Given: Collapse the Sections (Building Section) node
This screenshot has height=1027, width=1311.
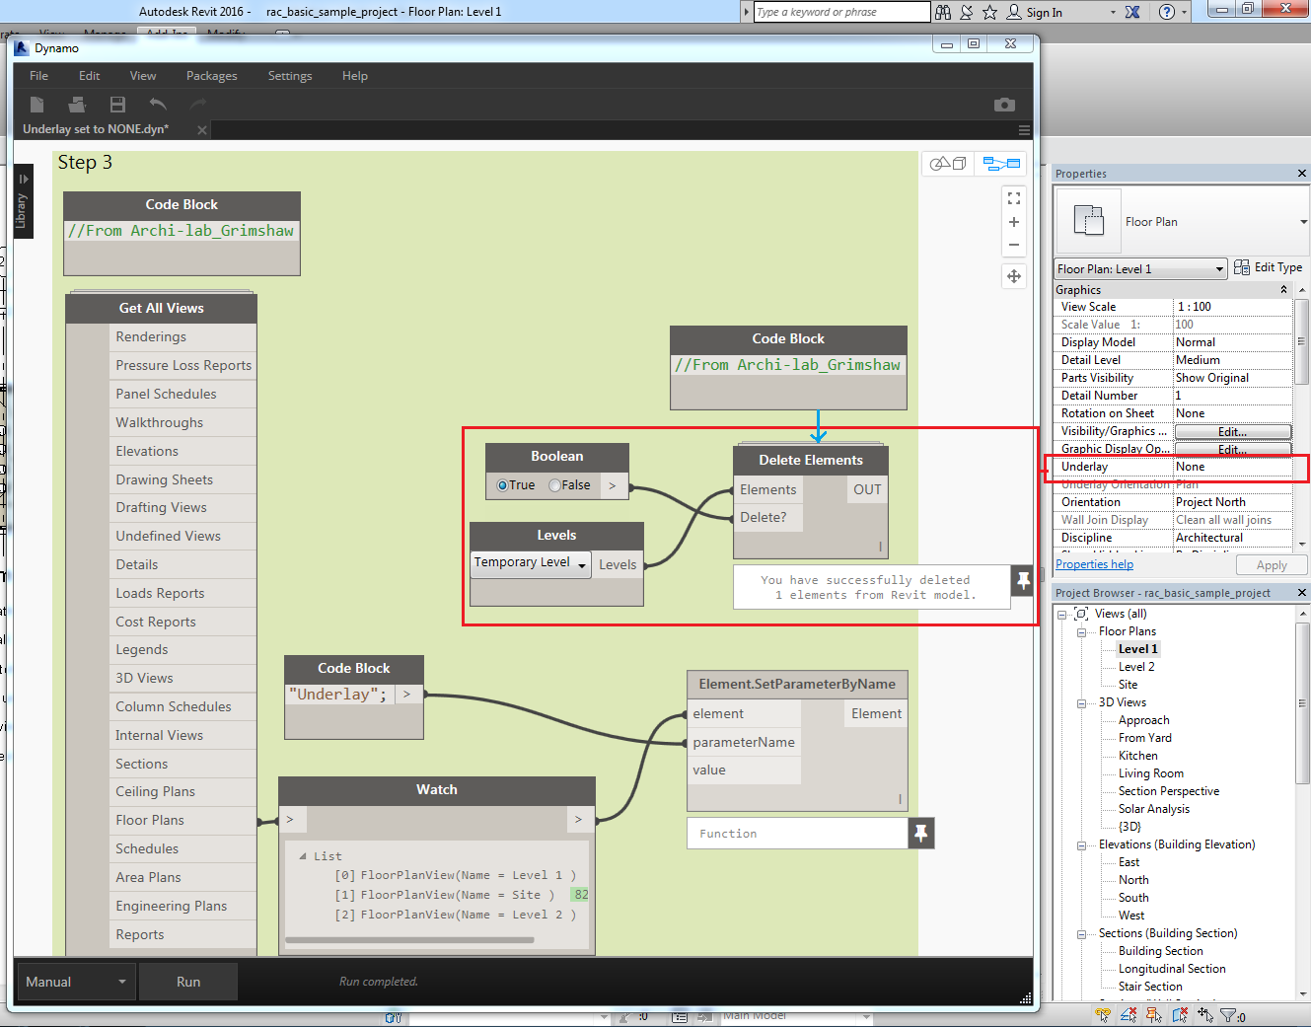Looking at the screenshot, I should [x=1081, y=934].
